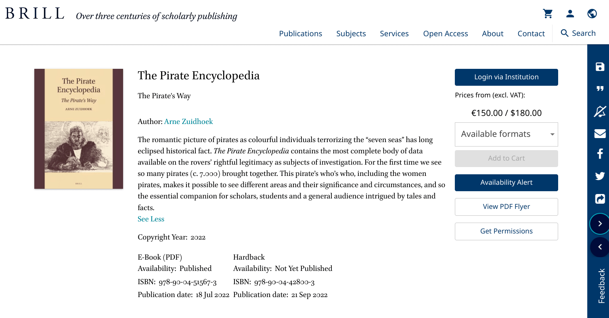This screenshot has width=609, height=318.
Task: Toggle the crossed-out bell alert icon
Action: click(x=600, y=111)
